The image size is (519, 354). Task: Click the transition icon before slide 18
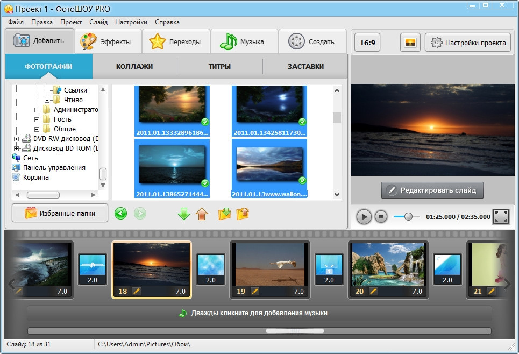pyautogui.click(x=93, y=269)
